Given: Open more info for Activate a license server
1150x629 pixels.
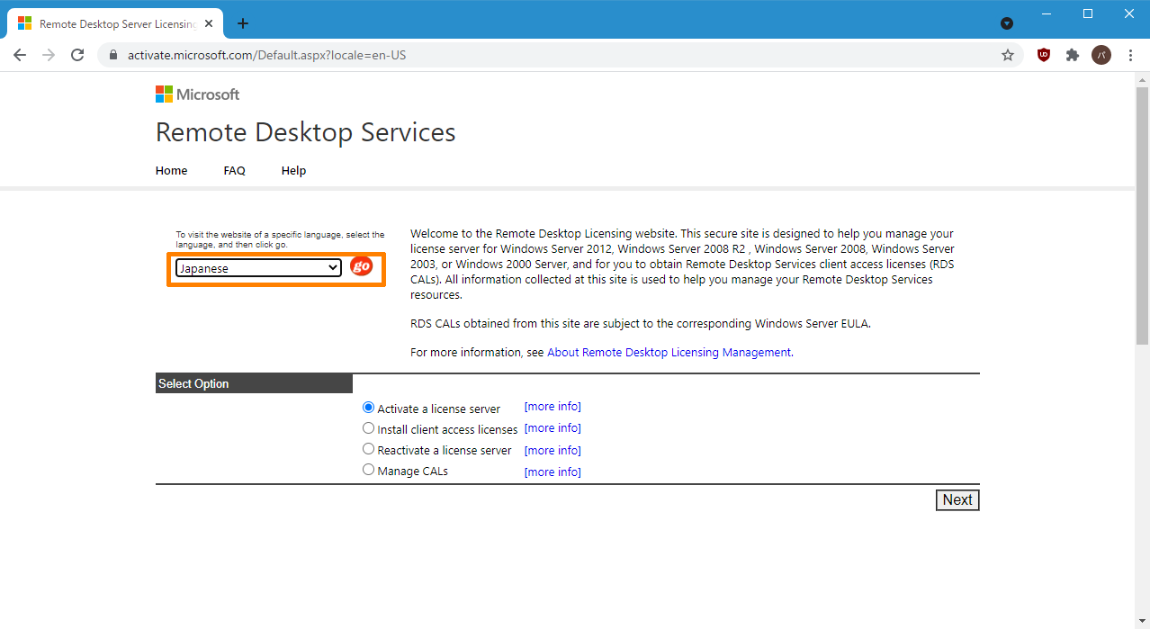Looking at the screenshot, I should click(x=553, y=407).
